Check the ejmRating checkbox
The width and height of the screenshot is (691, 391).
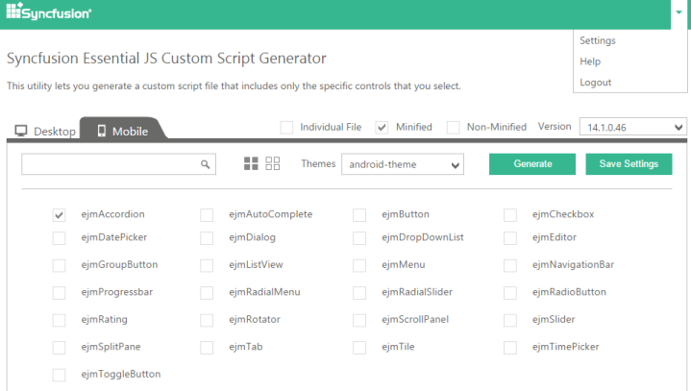pyautogui.click(x=59, y=320)
